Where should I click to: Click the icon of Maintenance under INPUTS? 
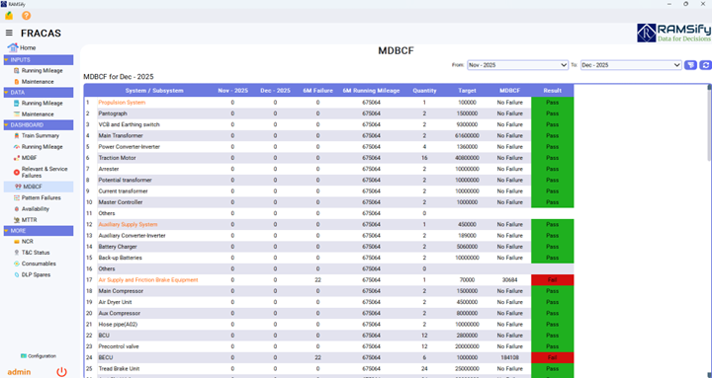(17, 82)
